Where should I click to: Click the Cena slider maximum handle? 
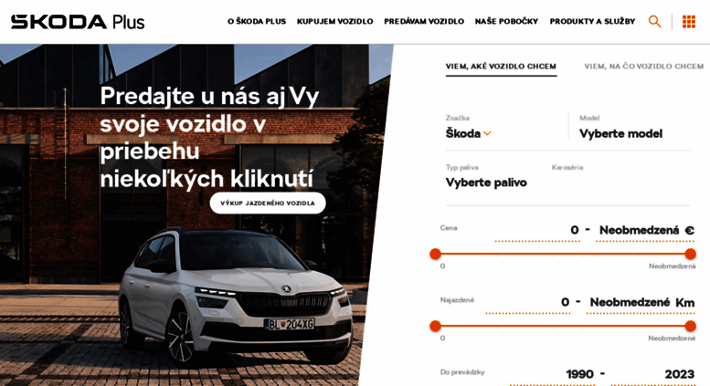pos(691,254)
